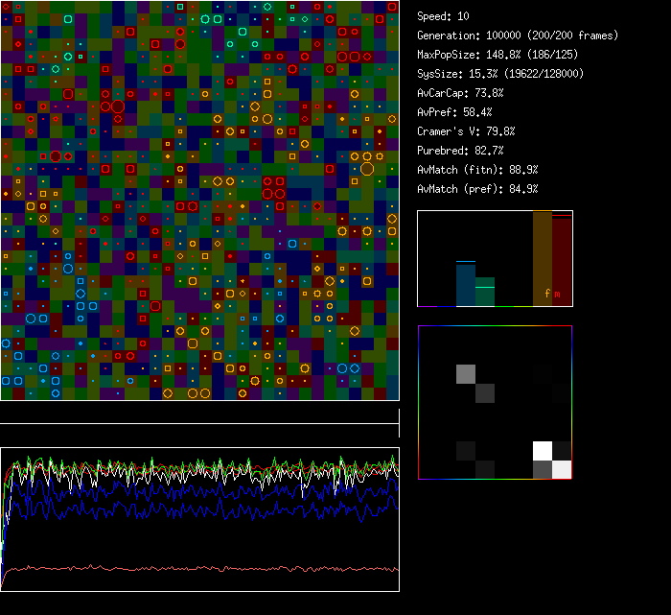671x615 pixels.
Task: Click the SysSize statistic line
Action: point(500,74)
